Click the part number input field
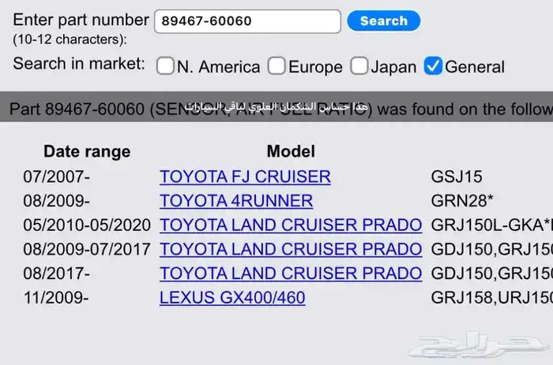The image size is (553, 365). 247,21
